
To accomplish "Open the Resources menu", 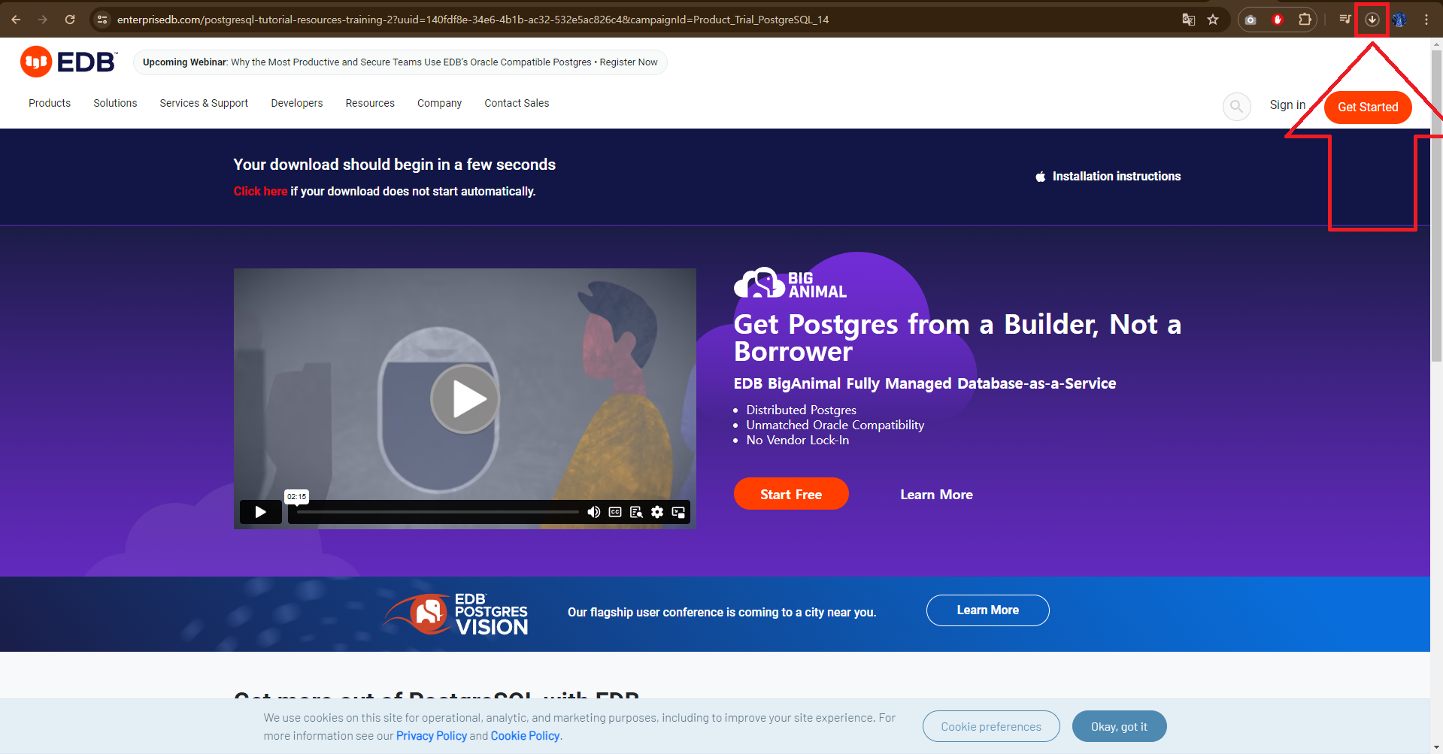I will click(x=370, y=103).
